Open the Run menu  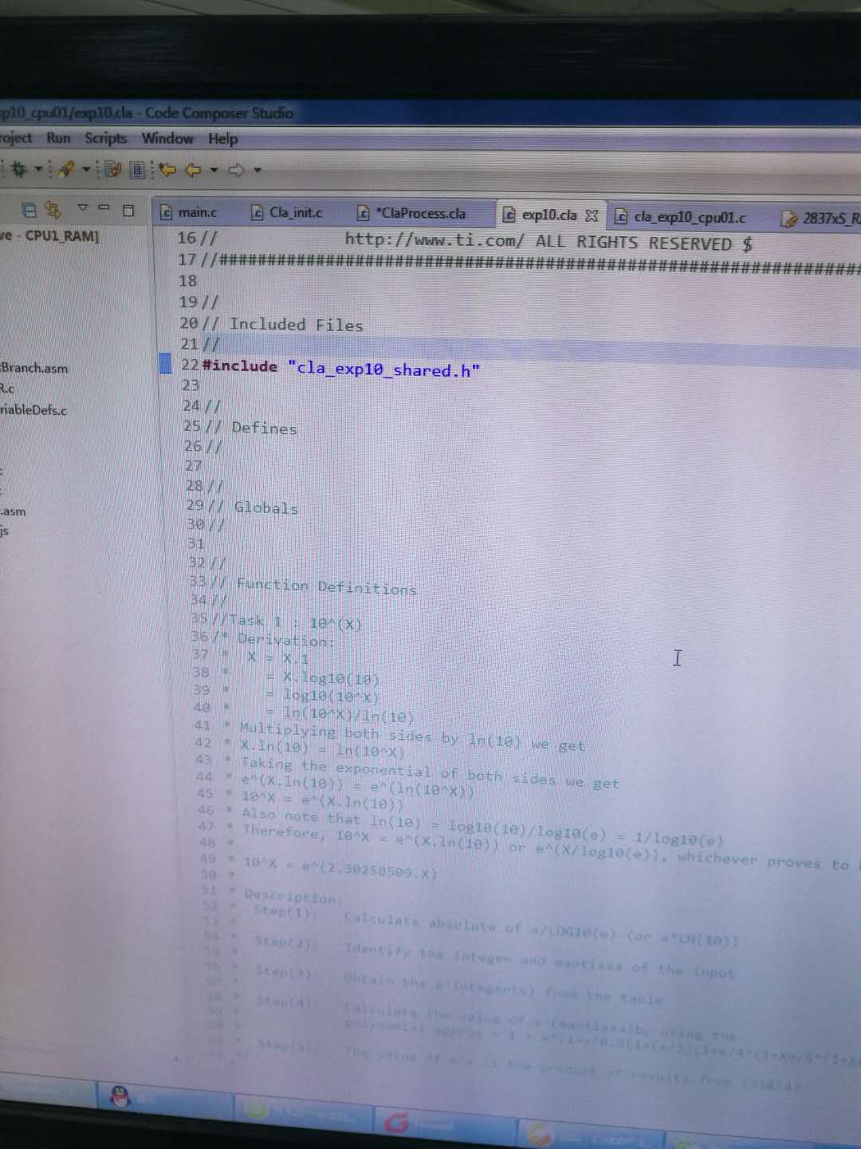(x=58, y=138)
